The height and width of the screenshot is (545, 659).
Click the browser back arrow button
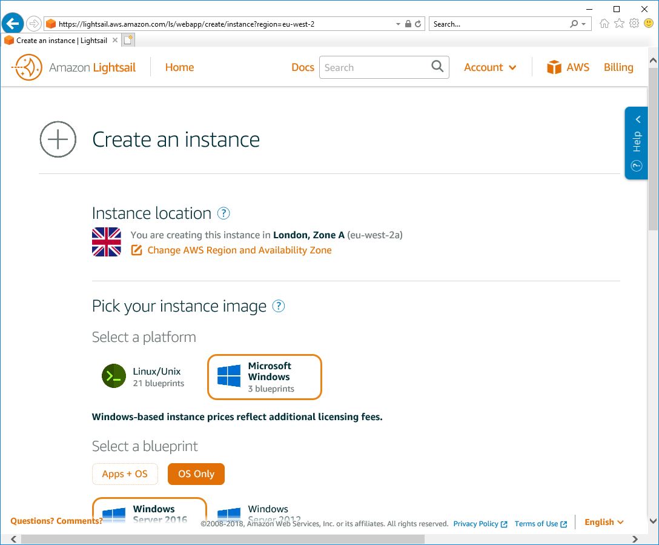[13, 22]
